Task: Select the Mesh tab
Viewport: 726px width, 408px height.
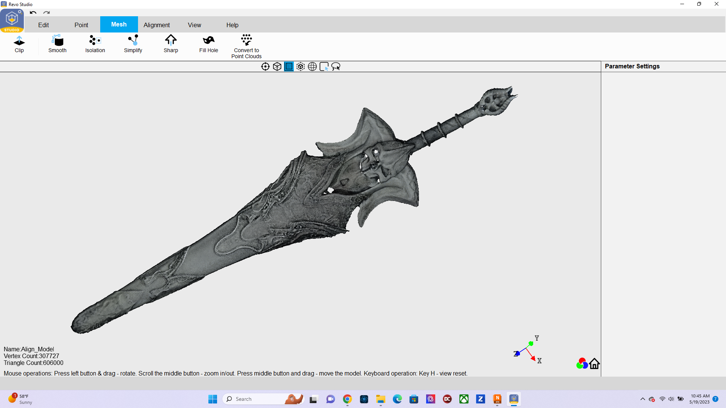Action: tap(119, 24)
